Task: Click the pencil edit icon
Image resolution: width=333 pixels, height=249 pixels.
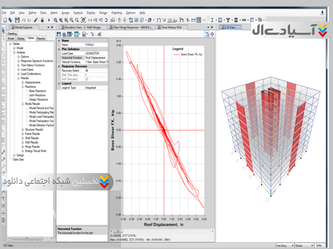Action: point(36,20)
